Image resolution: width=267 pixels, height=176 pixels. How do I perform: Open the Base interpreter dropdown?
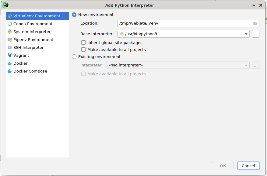pyautogui.click(x=247, y=34)
